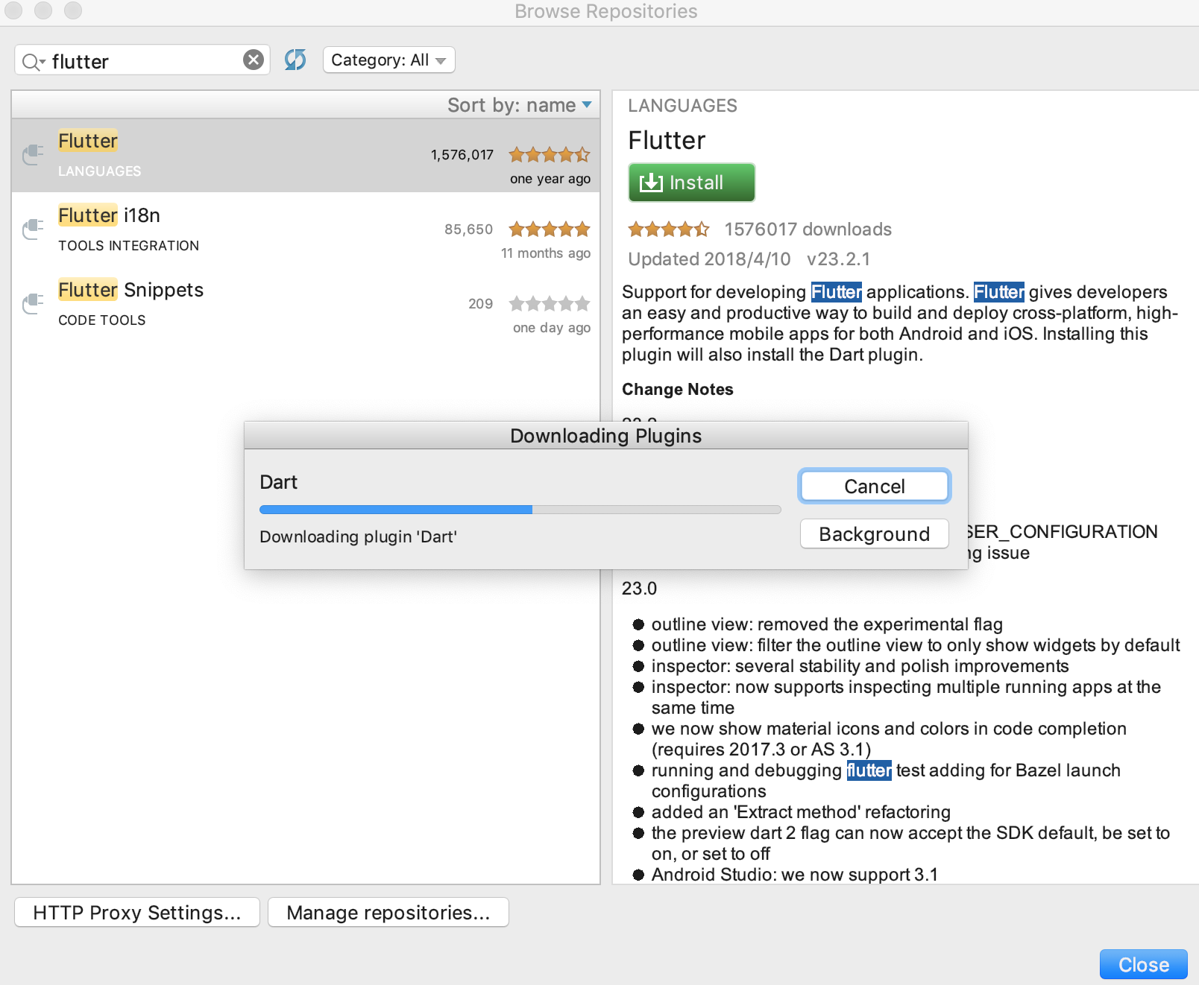Image resolution: width=1199 pixels, height=985 pixels.
Task: Click the Flutter plugin's plug icon
Action: (x=33, y=155)
